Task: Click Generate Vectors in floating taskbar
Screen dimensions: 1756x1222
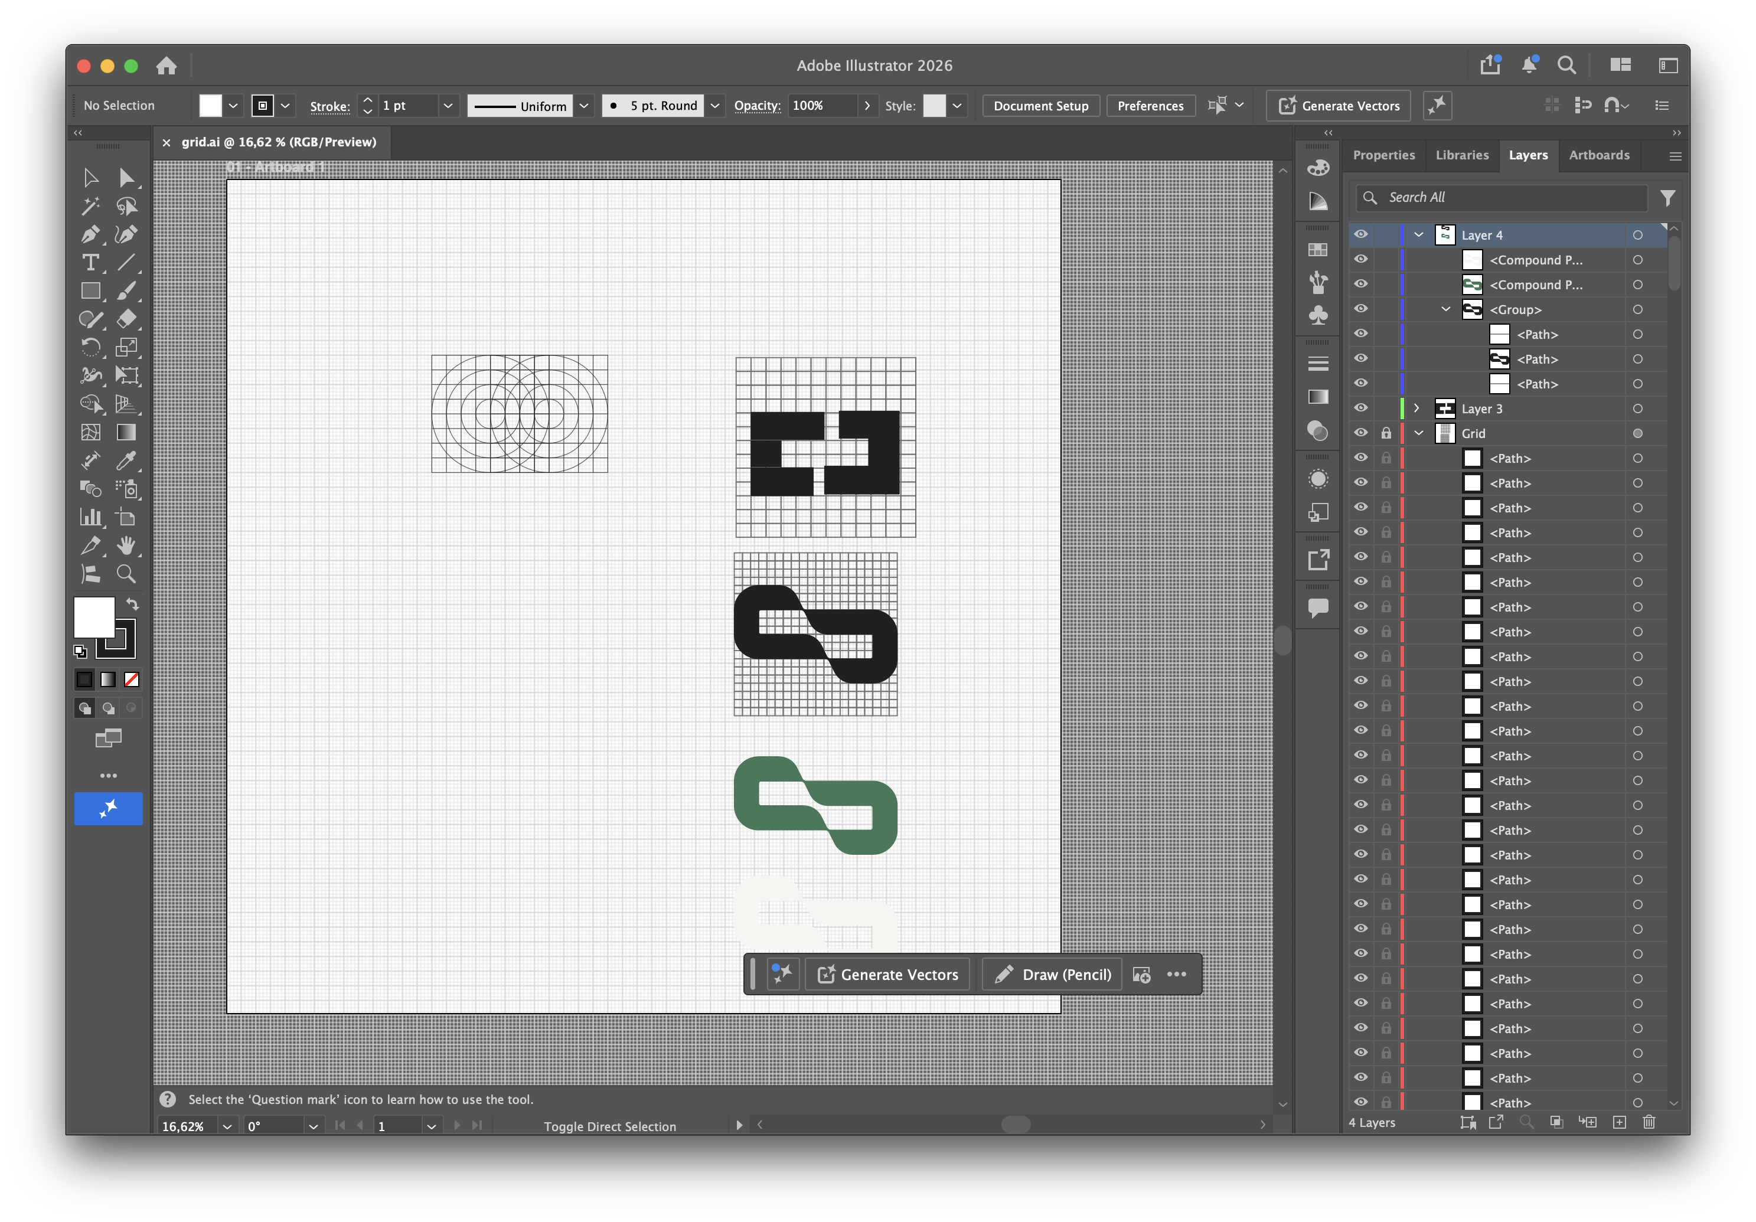Action: click(x=887, y=974)
